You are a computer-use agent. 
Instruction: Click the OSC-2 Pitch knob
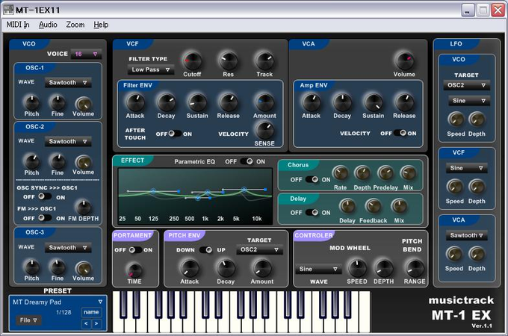[31, 161]
